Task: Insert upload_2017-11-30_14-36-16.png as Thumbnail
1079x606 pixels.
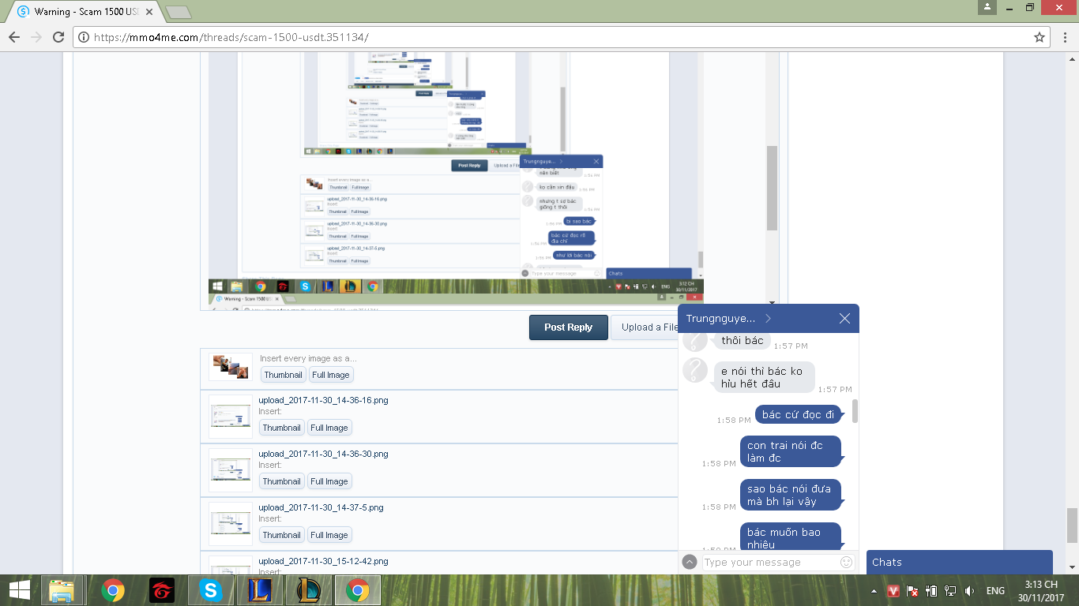Action: [282, 428]
